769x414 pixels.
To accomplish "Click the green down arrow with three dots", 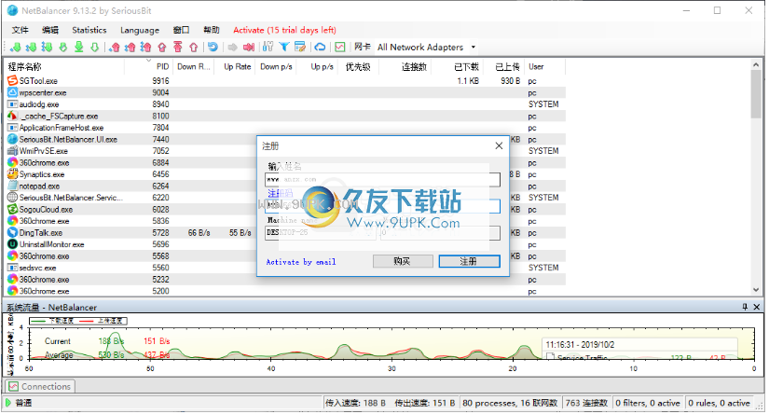I will [48, 48].
